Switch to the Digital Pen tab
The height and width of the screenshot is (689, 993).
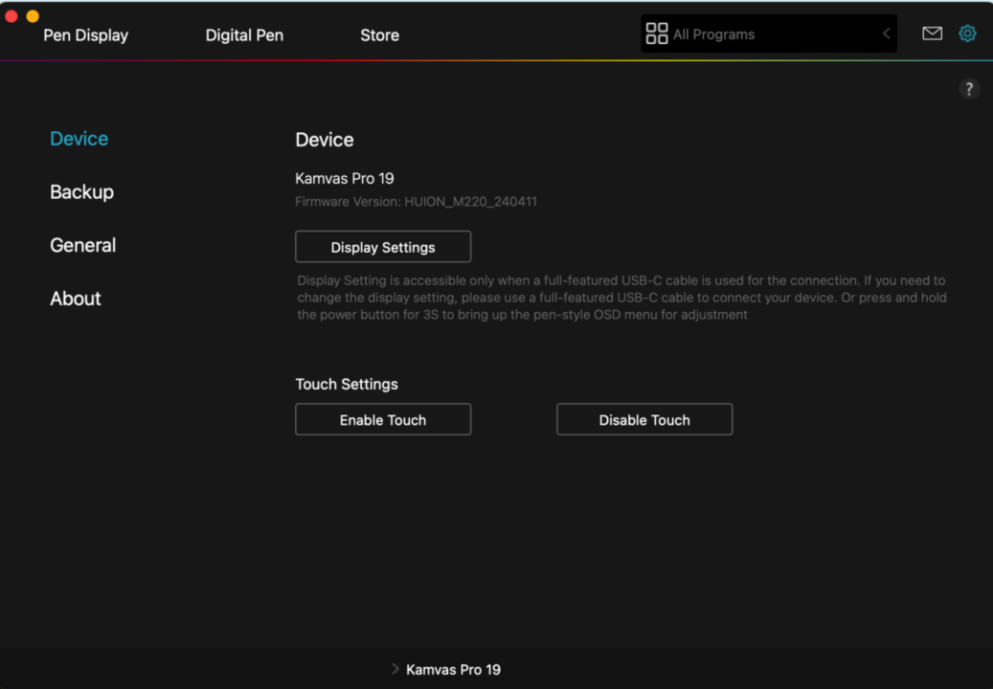[x=244, y=35]
